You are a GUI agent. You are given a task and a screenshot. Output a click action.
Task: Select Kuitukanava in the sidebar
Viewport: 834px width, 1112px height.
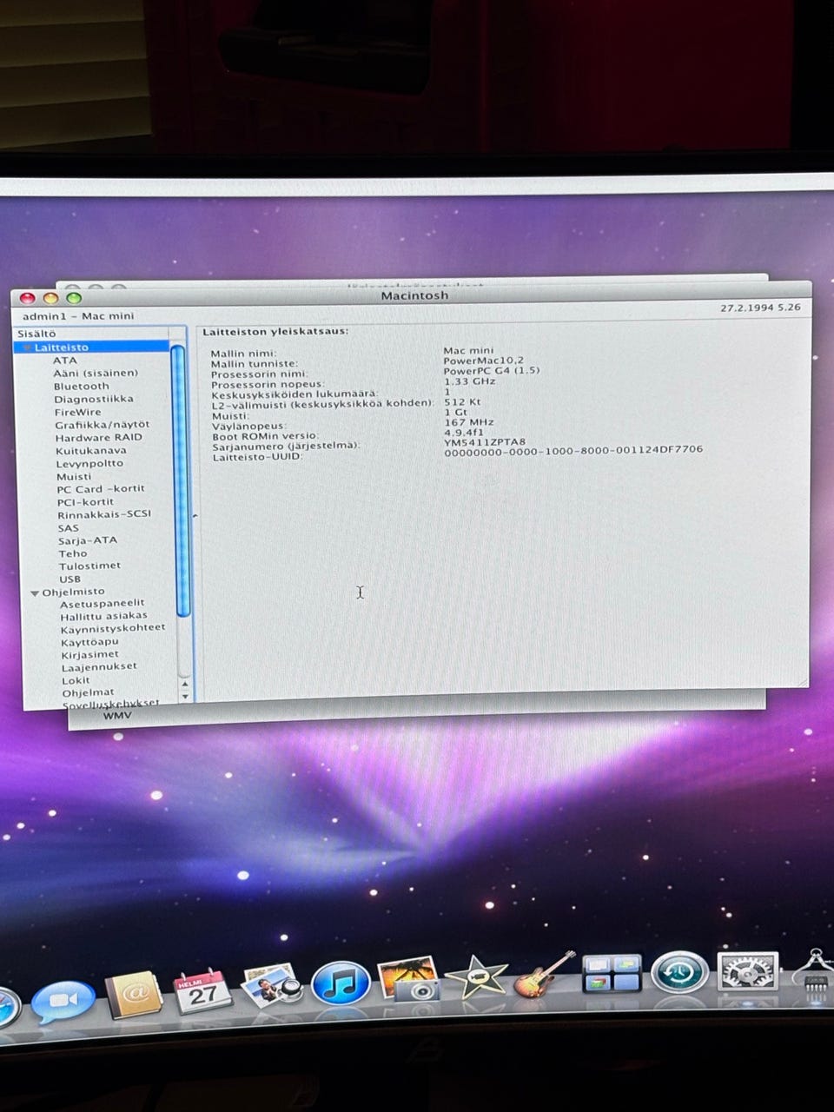pyautogui.click(x=91, y=450)
